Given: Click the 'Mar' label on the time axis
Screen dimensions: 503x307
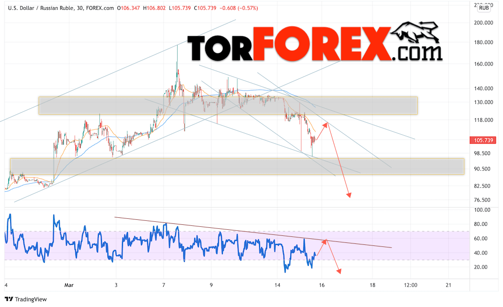Looking at the screenshot, I should [69, 285].
